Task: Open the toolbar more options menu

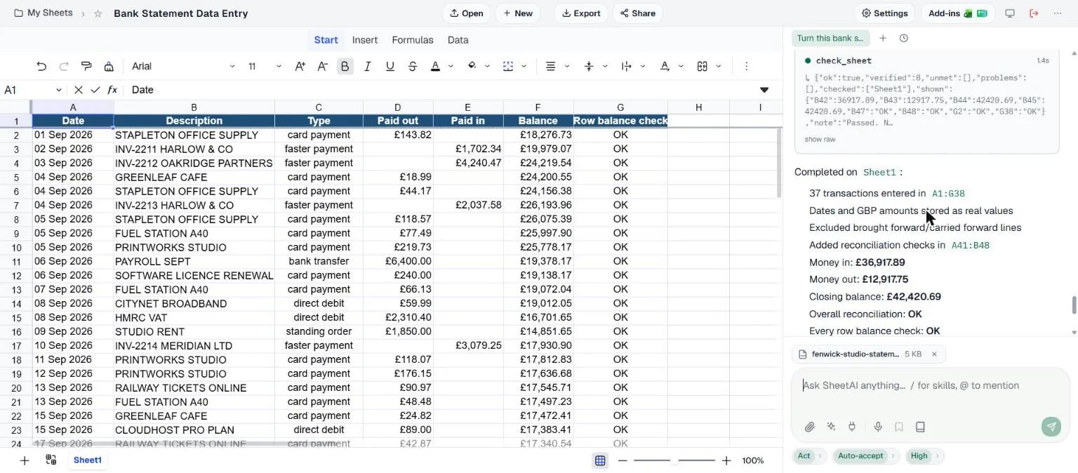Action: pyautogui.click(x=746, y=66)
